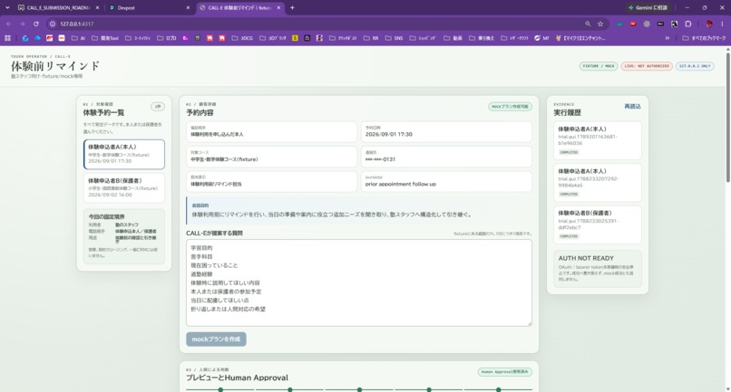The image size is (731, 392).
Task: Click the 予約日時 value 2026/09/01 17:30
Action: [x=389, y=134]
